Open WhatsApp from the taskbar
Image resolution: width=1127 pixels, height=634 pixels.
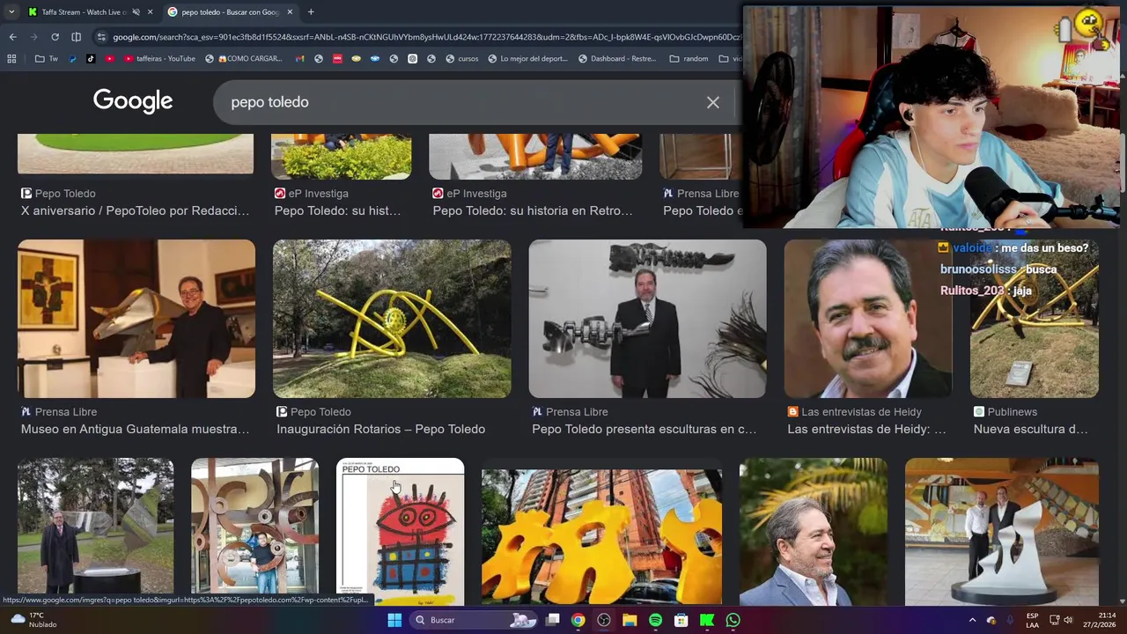[x=733, y=620]
